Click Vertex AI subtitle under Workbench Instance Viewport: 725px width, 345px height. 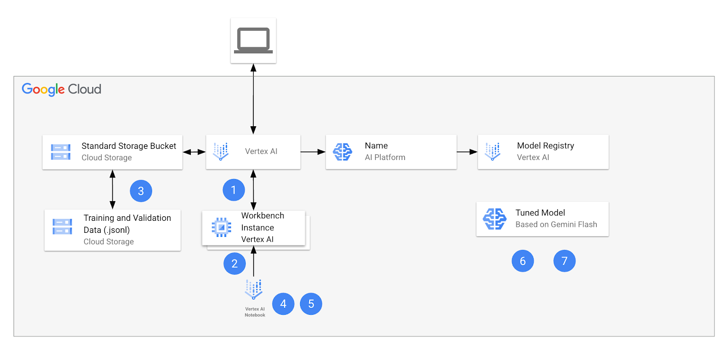pyautogui.click(x=257, y=239)
